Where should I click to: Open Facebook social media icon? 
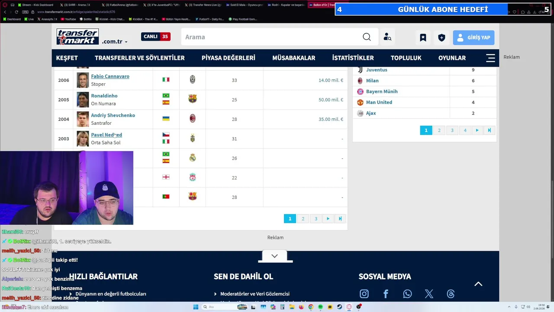pyautogui.click(x=386, y=294)
